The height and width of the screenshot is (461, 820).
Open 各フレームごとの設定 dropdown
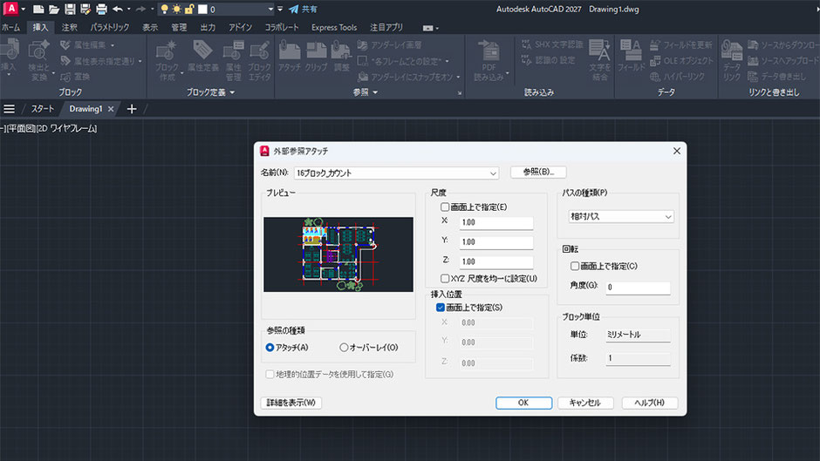(x=448, y=61)
